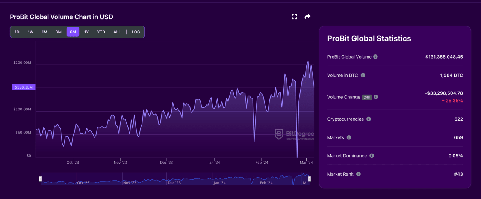
Task: Click the share arrow icon
Action: 307,17
